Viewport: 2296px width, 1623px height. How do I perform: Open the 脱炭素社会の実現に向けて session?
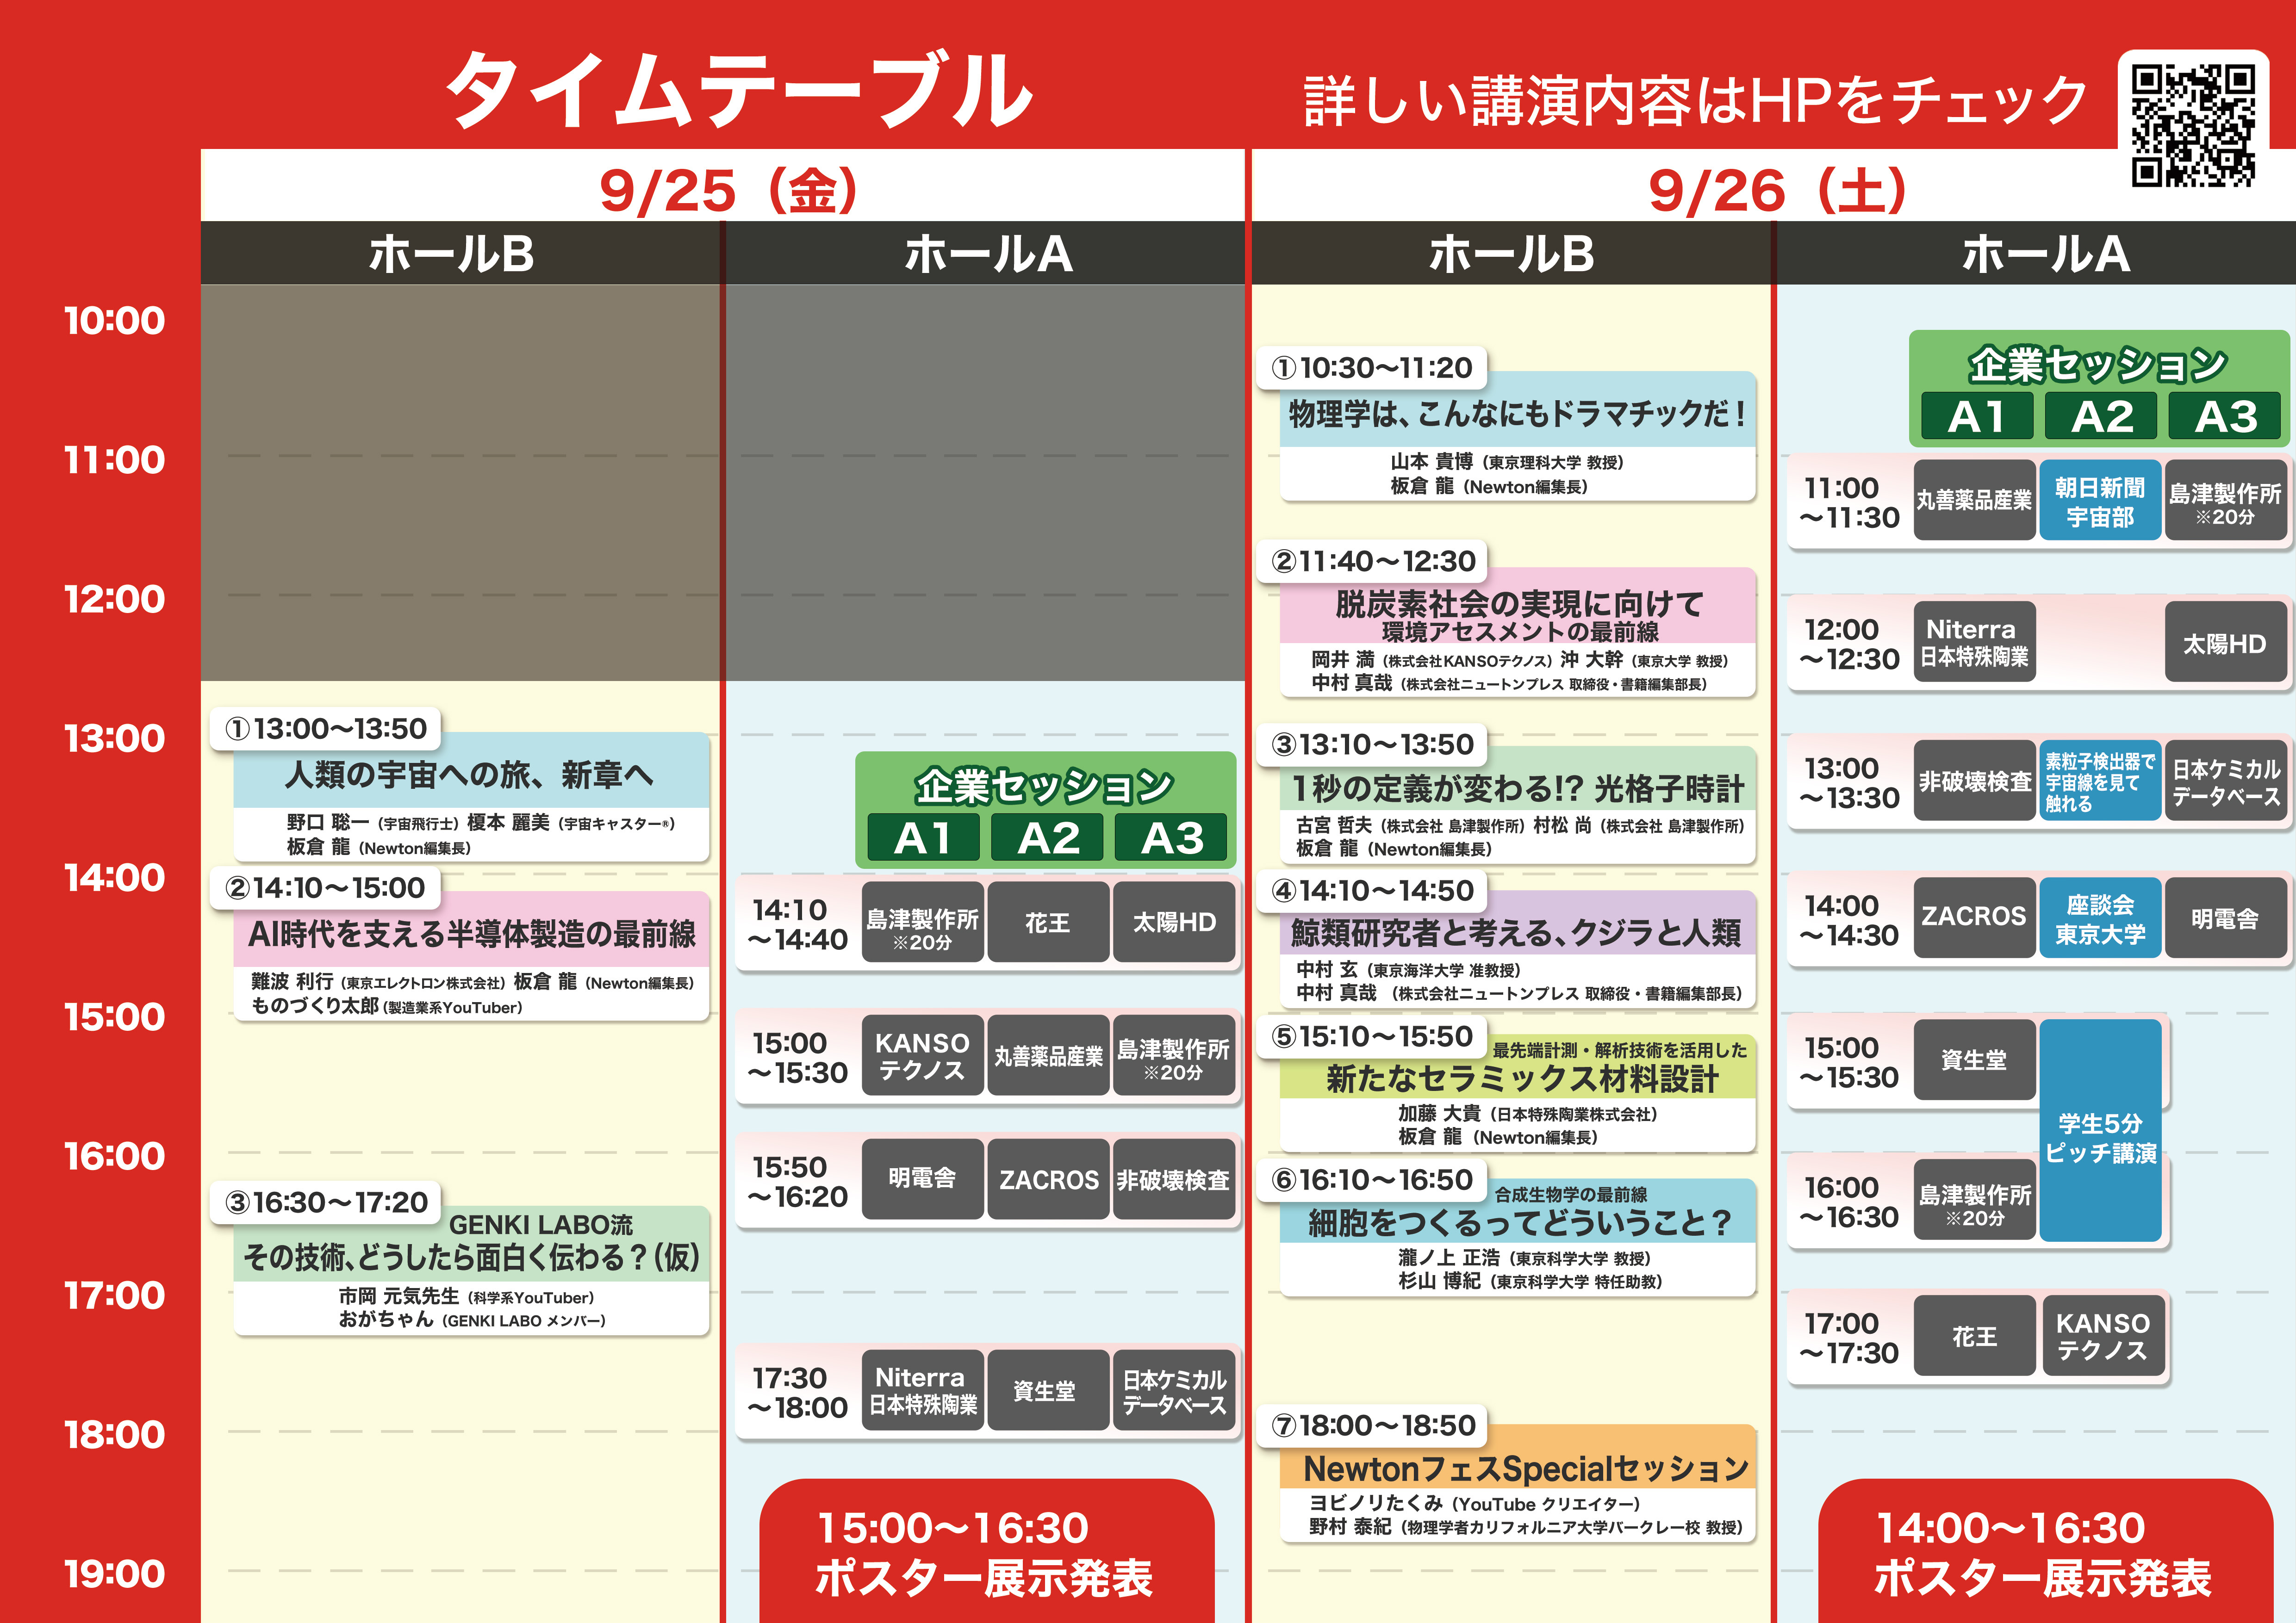tap(1517, 632)
